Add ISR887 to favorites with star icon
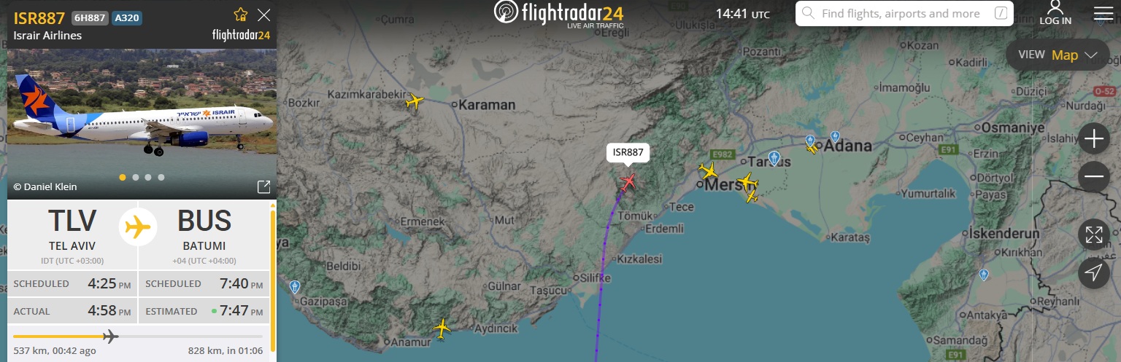The image size is (1121, 362). point(240,15)
